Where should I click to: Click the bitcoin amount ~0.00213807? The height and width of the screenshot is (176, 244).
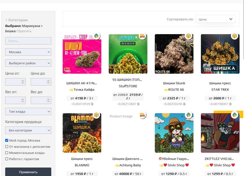(128, 104)
